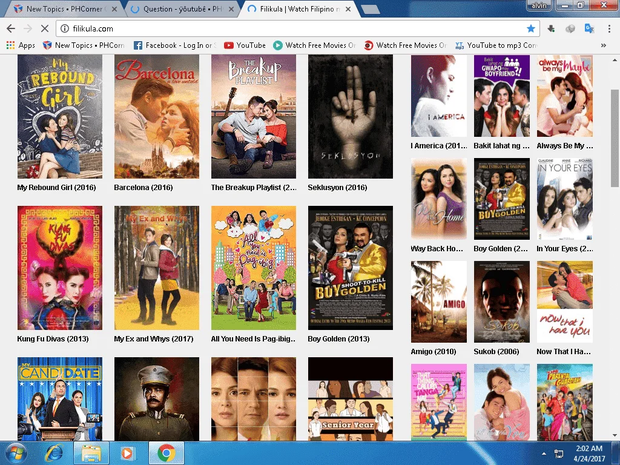
Task: Click the Google Translate extension icon
Action: coord(589,28)
